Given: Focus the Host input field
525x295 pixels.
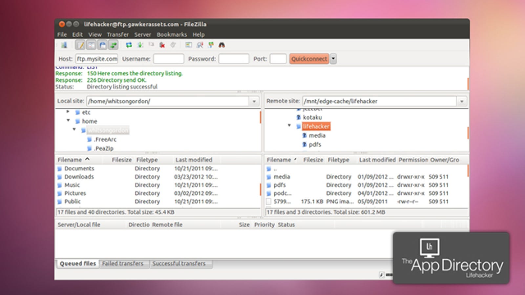Looking at the screenshot, I should [97, 59].
